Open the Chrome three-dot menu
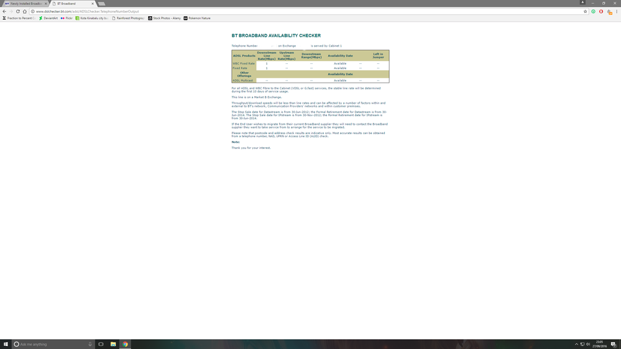 (x=617, y=11)
